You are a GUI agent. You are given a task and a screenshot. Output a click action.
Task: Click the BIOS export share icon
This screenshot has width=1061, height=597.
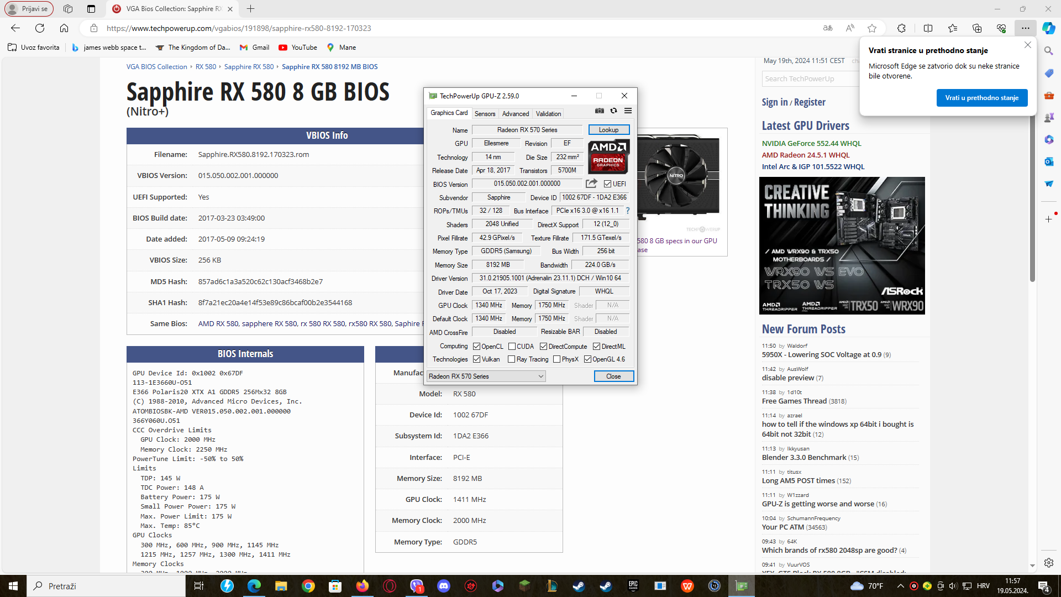coord(591,184)
